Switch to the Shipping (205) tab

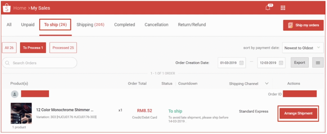pos(90,25)
